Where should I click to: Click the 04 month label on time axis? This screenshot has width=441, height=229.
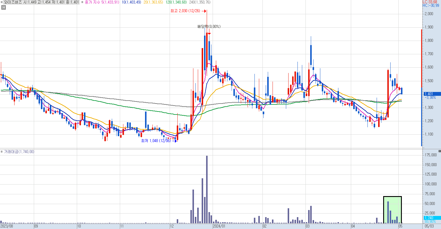point(353,226)
